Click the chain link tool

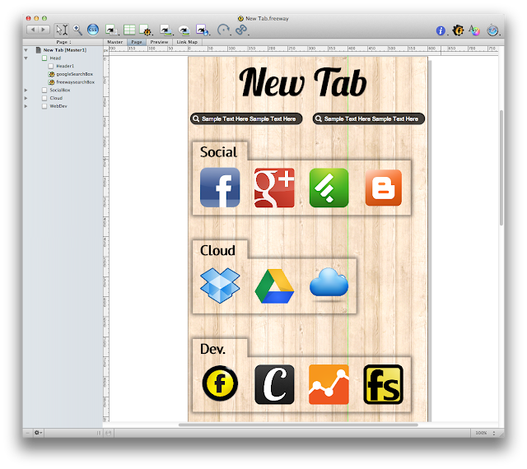point(241,30)
